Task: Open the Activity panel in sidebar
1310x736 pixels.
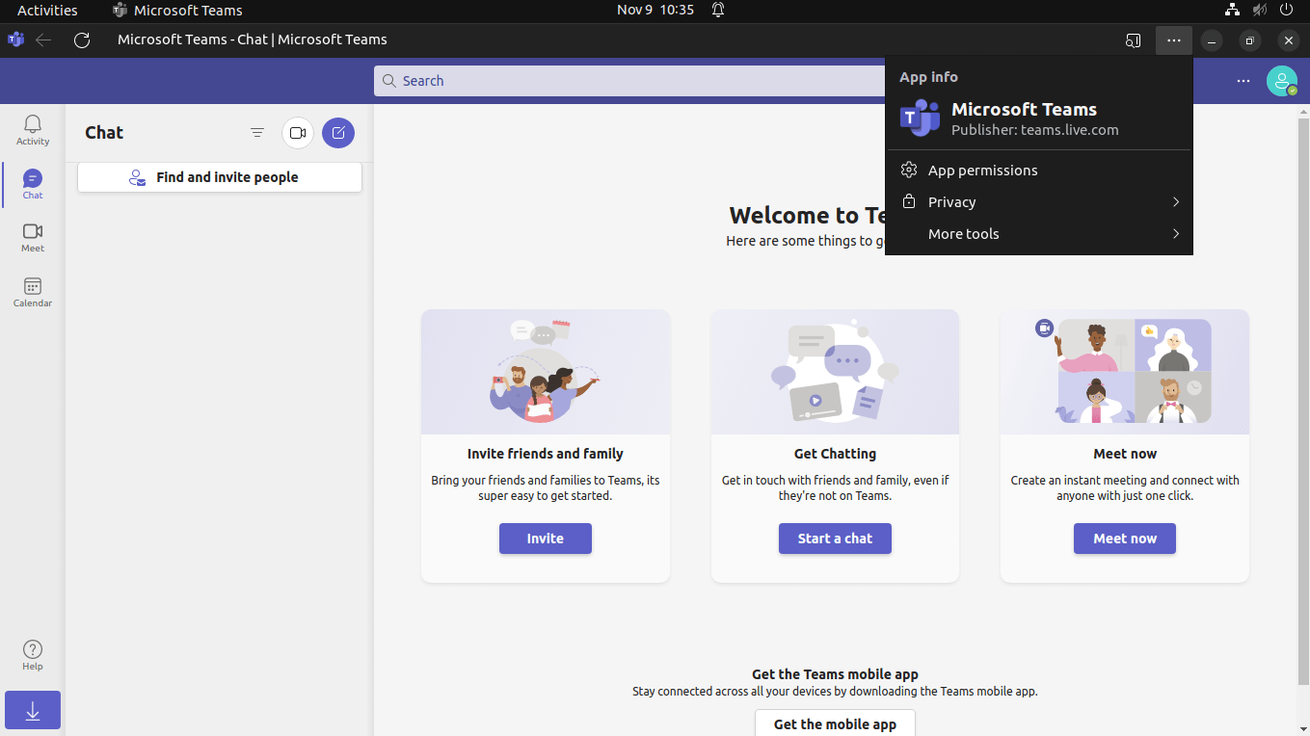Action: 32,130
